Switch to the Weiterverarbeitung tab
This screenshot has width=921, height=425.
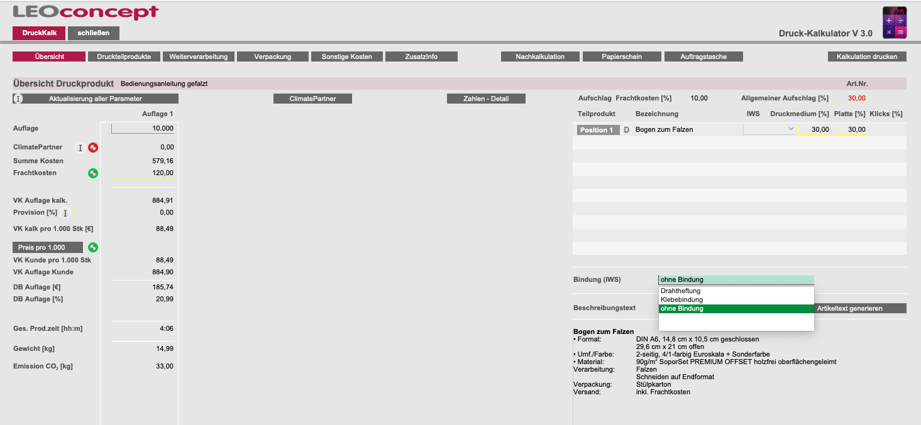pos(199,56)
